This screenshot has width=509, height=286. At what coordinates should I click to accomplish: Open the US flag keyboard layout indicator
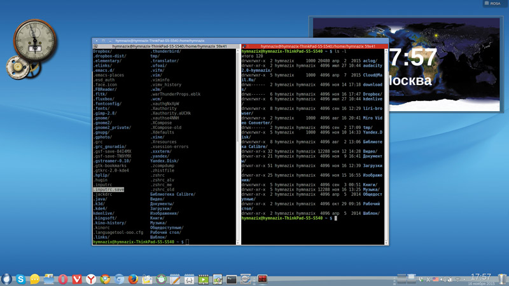point(436,279)
